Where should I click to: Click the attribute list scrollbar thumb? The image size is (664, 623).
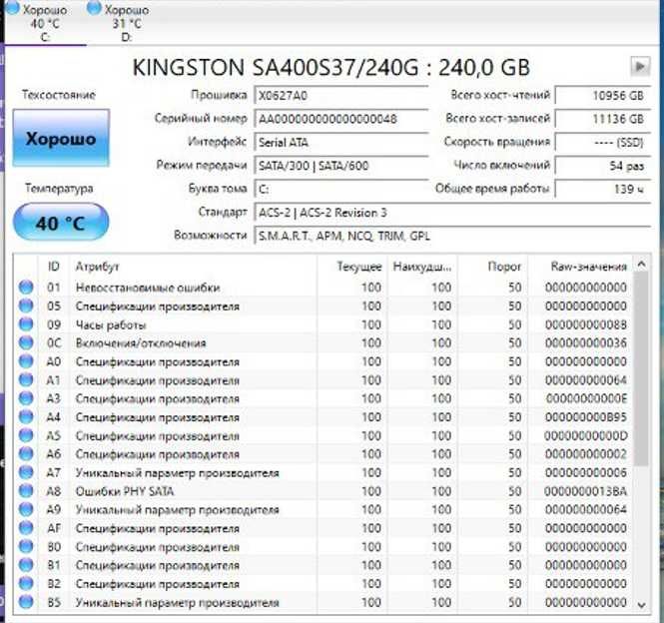click(642, 368)
